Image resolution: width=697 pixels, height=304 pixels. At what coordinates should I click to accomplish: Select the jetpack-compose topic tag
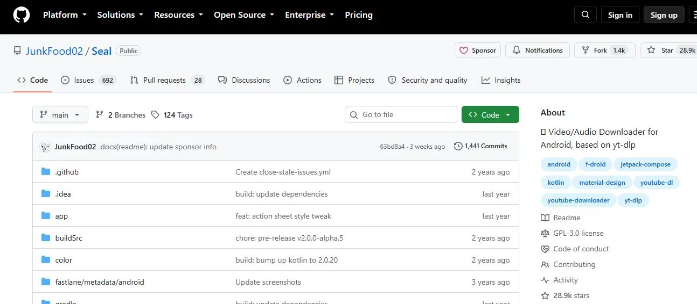click(x=645, y=164)
